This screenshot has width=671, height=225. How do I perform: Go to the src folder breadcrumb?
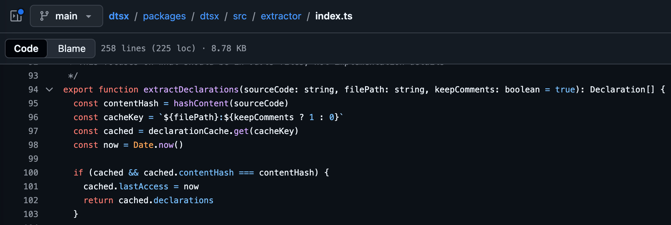pos(240,16)
